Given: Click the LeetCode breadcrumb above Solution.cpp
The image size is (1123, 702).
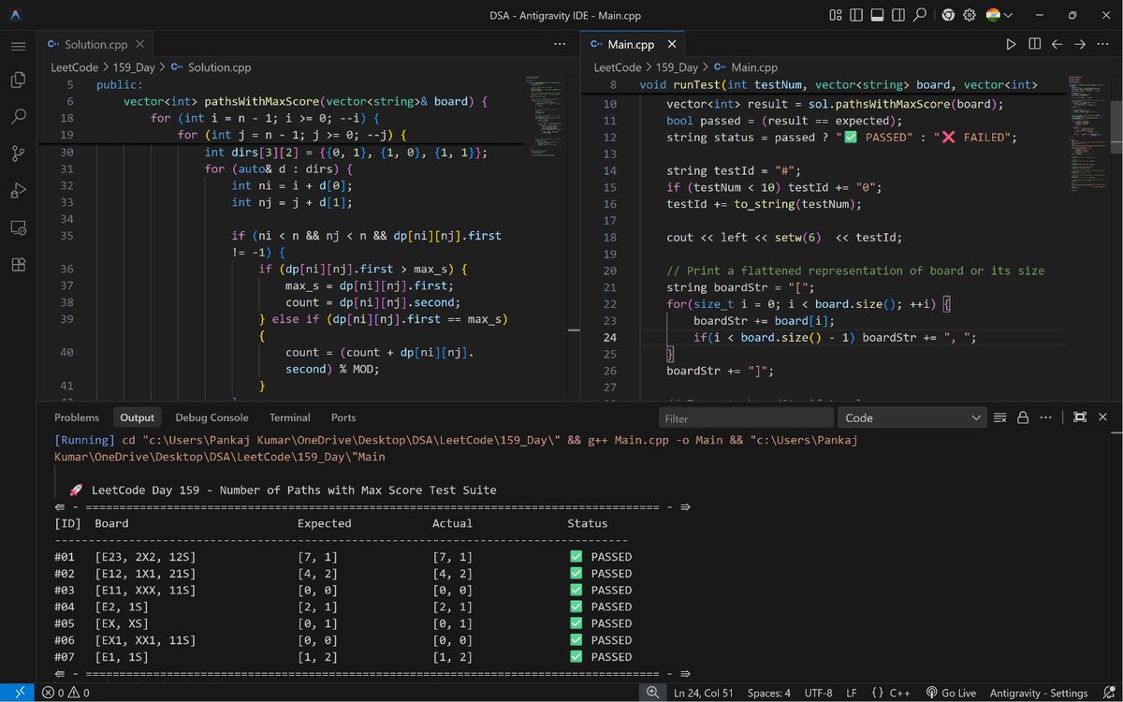Looking at the screenshot, I should (75, 67).
